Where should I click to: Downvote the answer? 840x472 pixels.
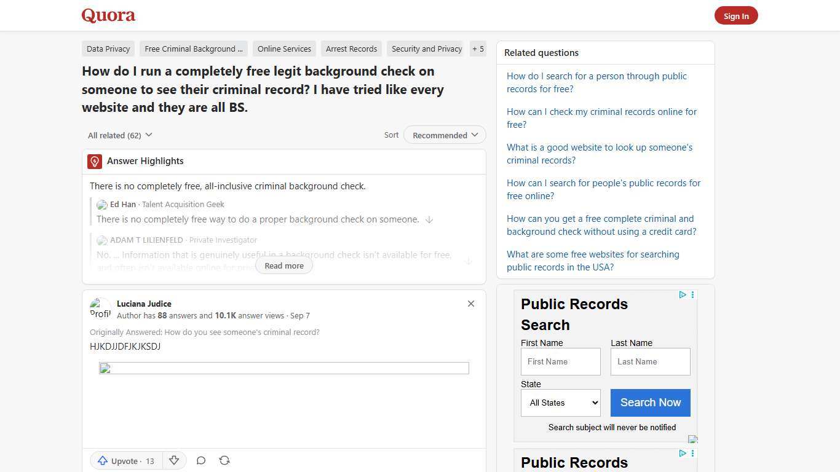(x=174, y=460)
